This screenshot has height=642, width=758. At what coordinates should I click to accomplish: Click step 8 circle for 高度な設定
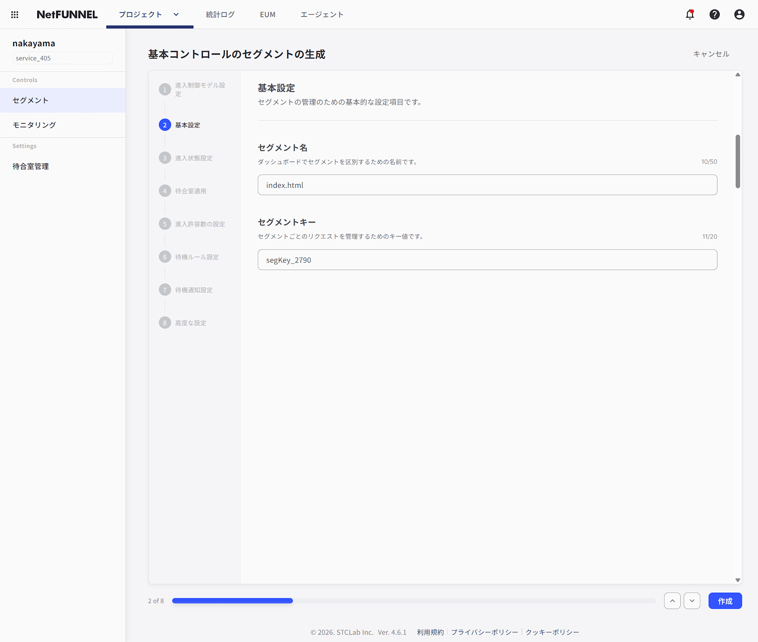click(x=165, y=323)
